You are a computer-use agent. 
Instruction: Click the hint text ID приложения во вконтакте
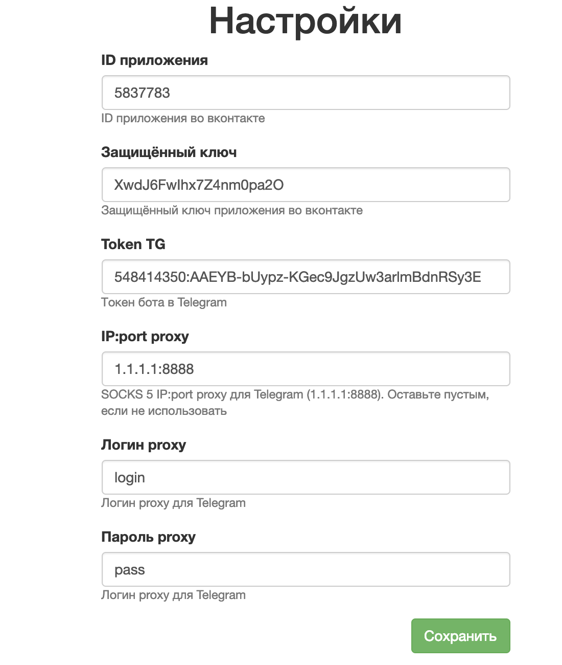pos(183,118)
